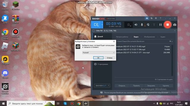This screenshot has width=190, height=106.
Task: Click the WinRAR desktop icon
Action: pos(16,19)
